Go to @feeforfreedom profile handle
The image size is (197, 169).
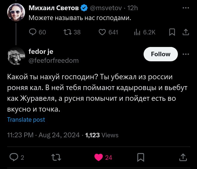click(53, 60)
